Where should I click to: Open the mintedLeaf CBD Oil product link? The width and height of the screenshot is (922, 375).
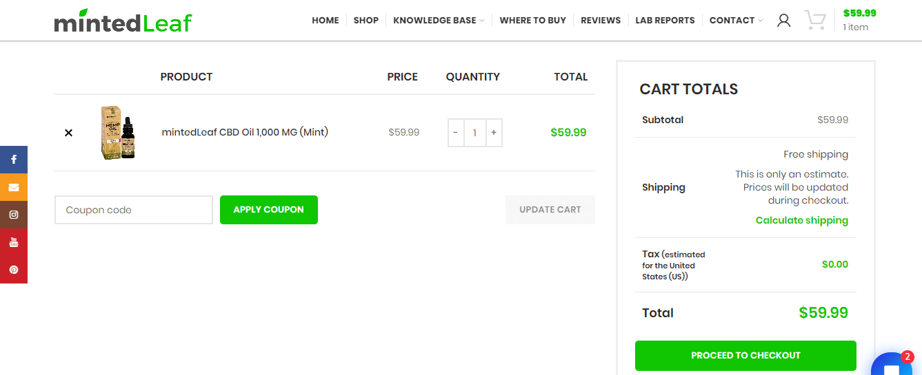coord(245,132)
